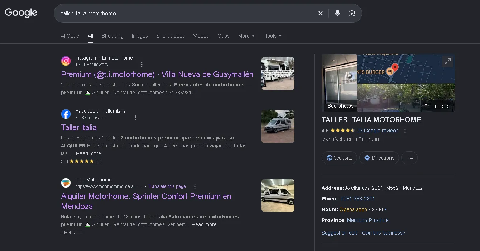This screenshot has height=251, width=480.
Task: Click Suggest an edit link
Action: (339, 233)
